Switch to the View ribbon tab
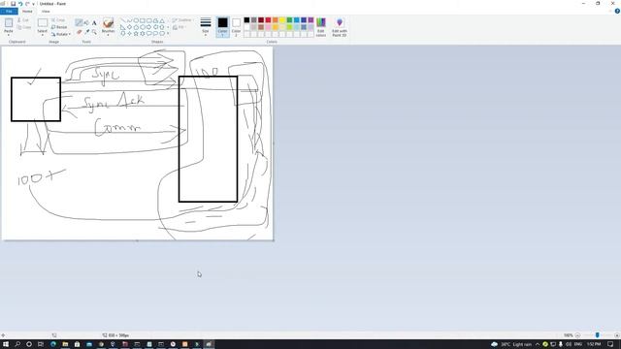621x349 pixels. [x=46, y=11]
